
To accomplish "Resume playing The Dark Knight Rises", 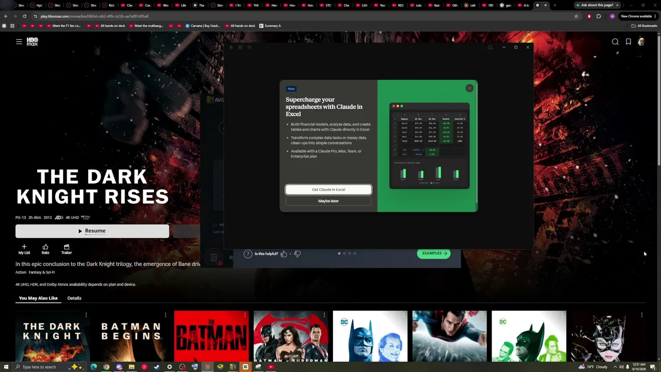I will pos(92,231).
